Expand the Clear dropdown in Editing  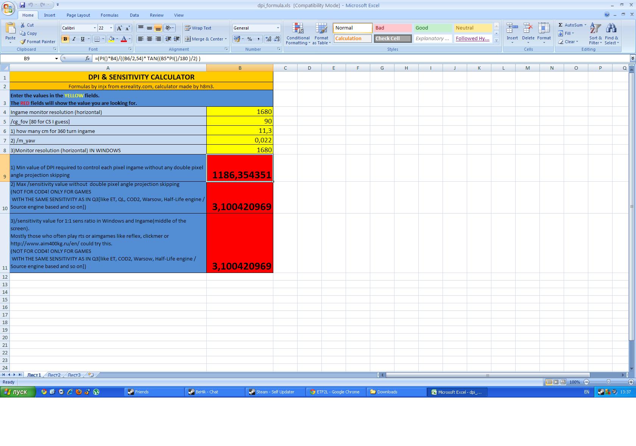577,42
